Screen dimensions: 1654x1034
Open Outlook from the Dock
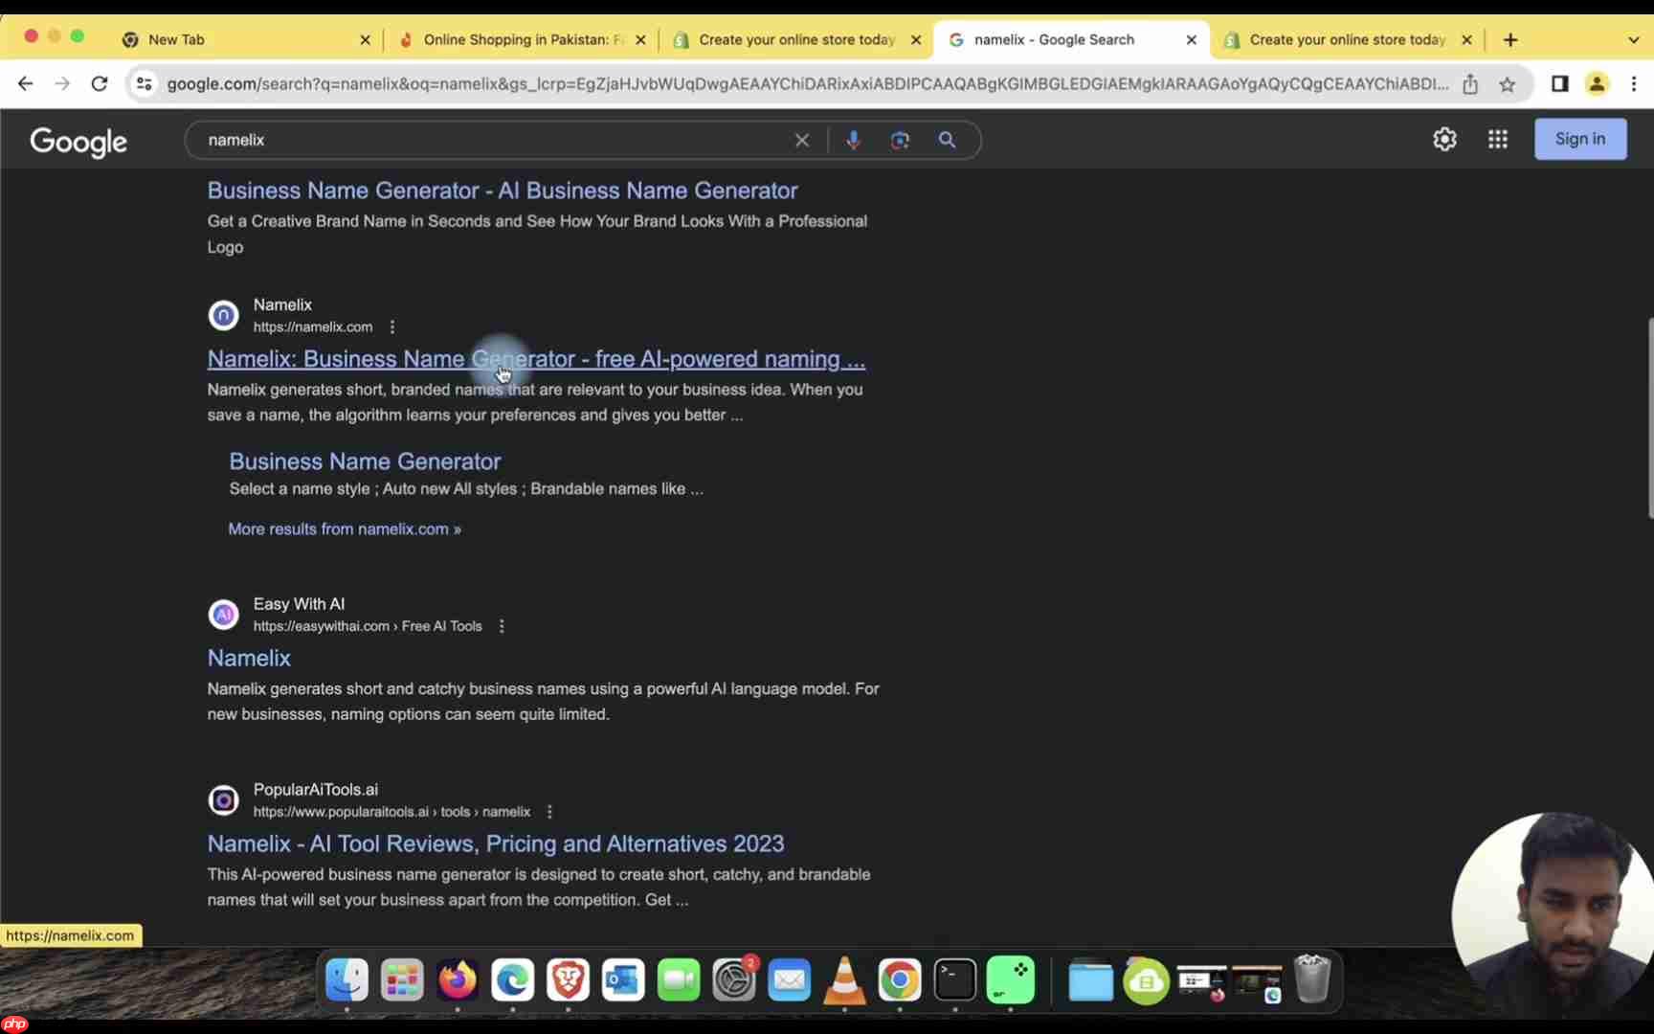point(623,979)
